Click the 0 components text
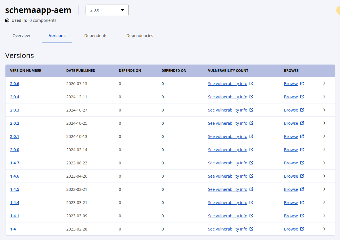Screen dimensions: 340x240 tap(43, 20)
